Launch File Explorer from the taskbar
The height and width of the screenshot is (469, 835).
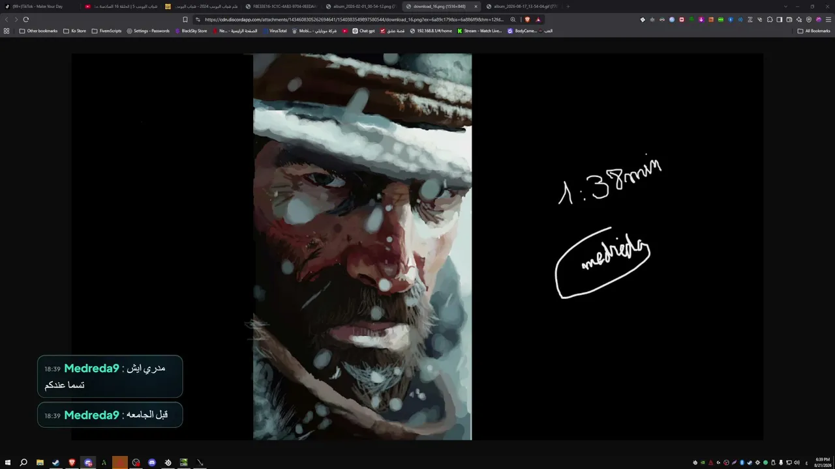40,462
